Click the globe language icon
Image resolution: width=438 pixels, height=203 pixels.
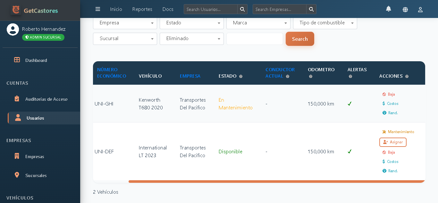(405, 10)
